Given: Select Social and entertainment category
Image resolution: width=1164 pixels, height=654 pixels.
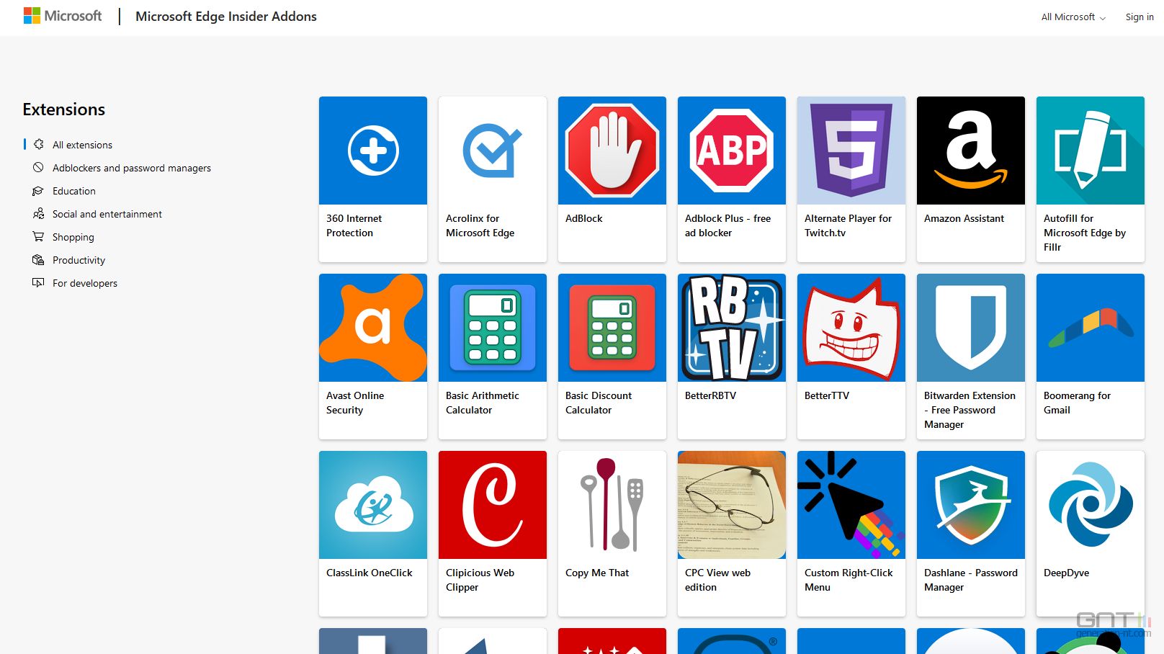Looking at the screenshot, I should point(107,214).
